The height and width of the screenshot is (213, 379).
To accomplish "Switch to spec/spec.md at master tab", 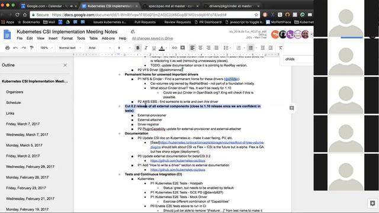I will 171,6.
